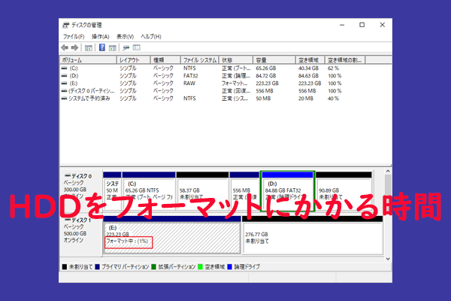Select the (D:) 84.88 GB FAT32 partition block
Screen dimensions: 451x301
(x=288, y=192)
